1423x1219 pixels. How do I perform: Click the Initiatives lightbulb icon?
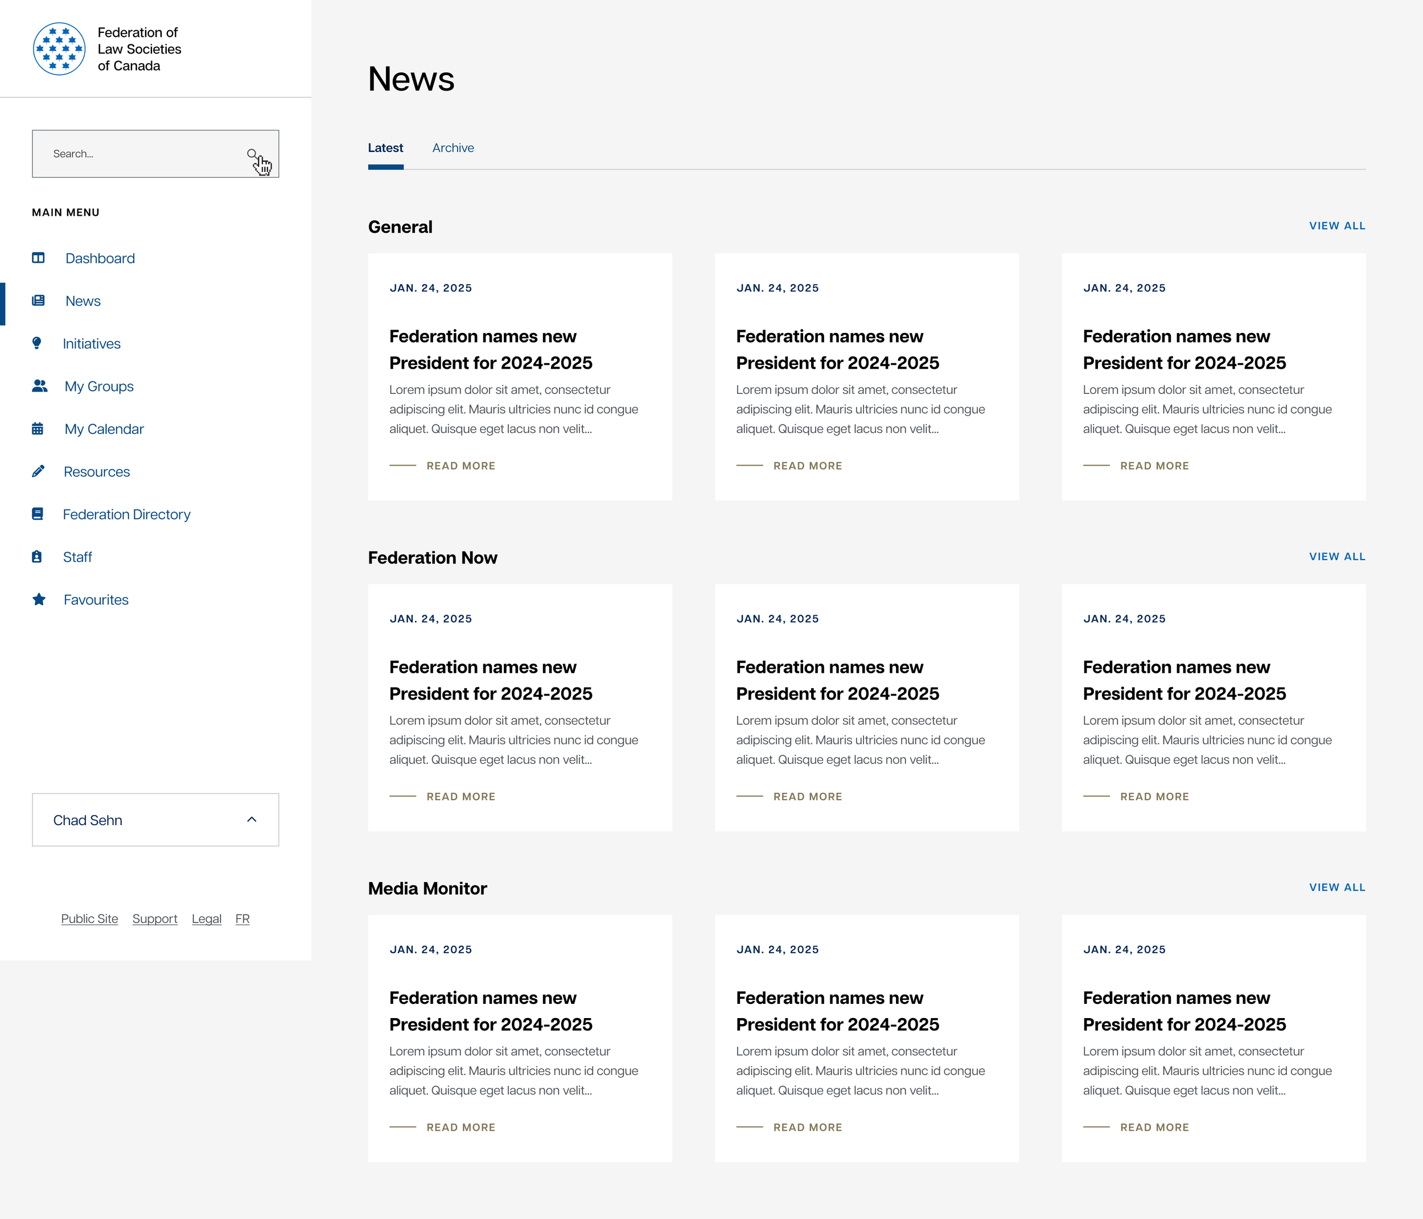pyautogui.click(x=37, y=343)
